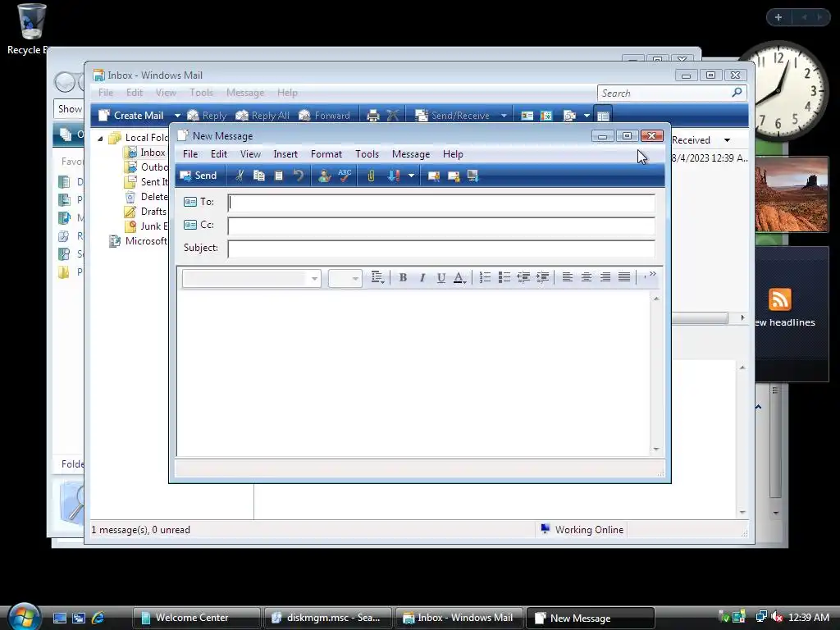The image size is (840, 630).
Task: Center the text
Action: pyautogui.click(x=586, y=277)
